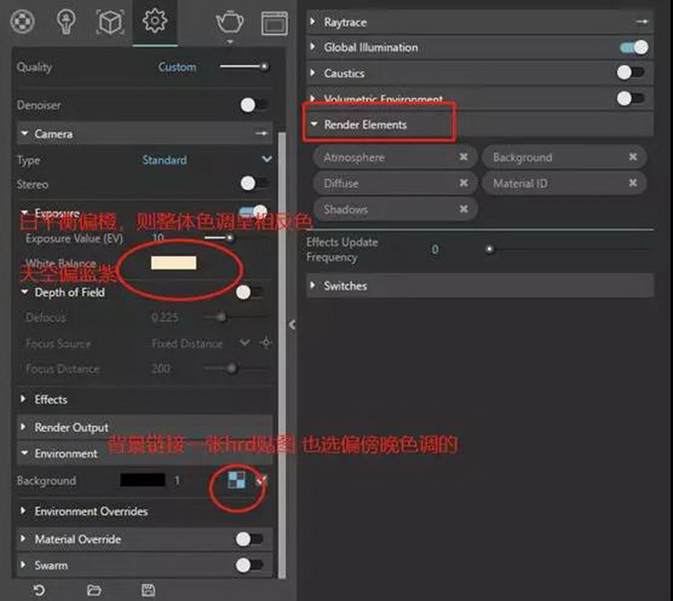Collapse the Render Elements section header
This screenshot has width=673, height=601.
(x=365, y=125)
